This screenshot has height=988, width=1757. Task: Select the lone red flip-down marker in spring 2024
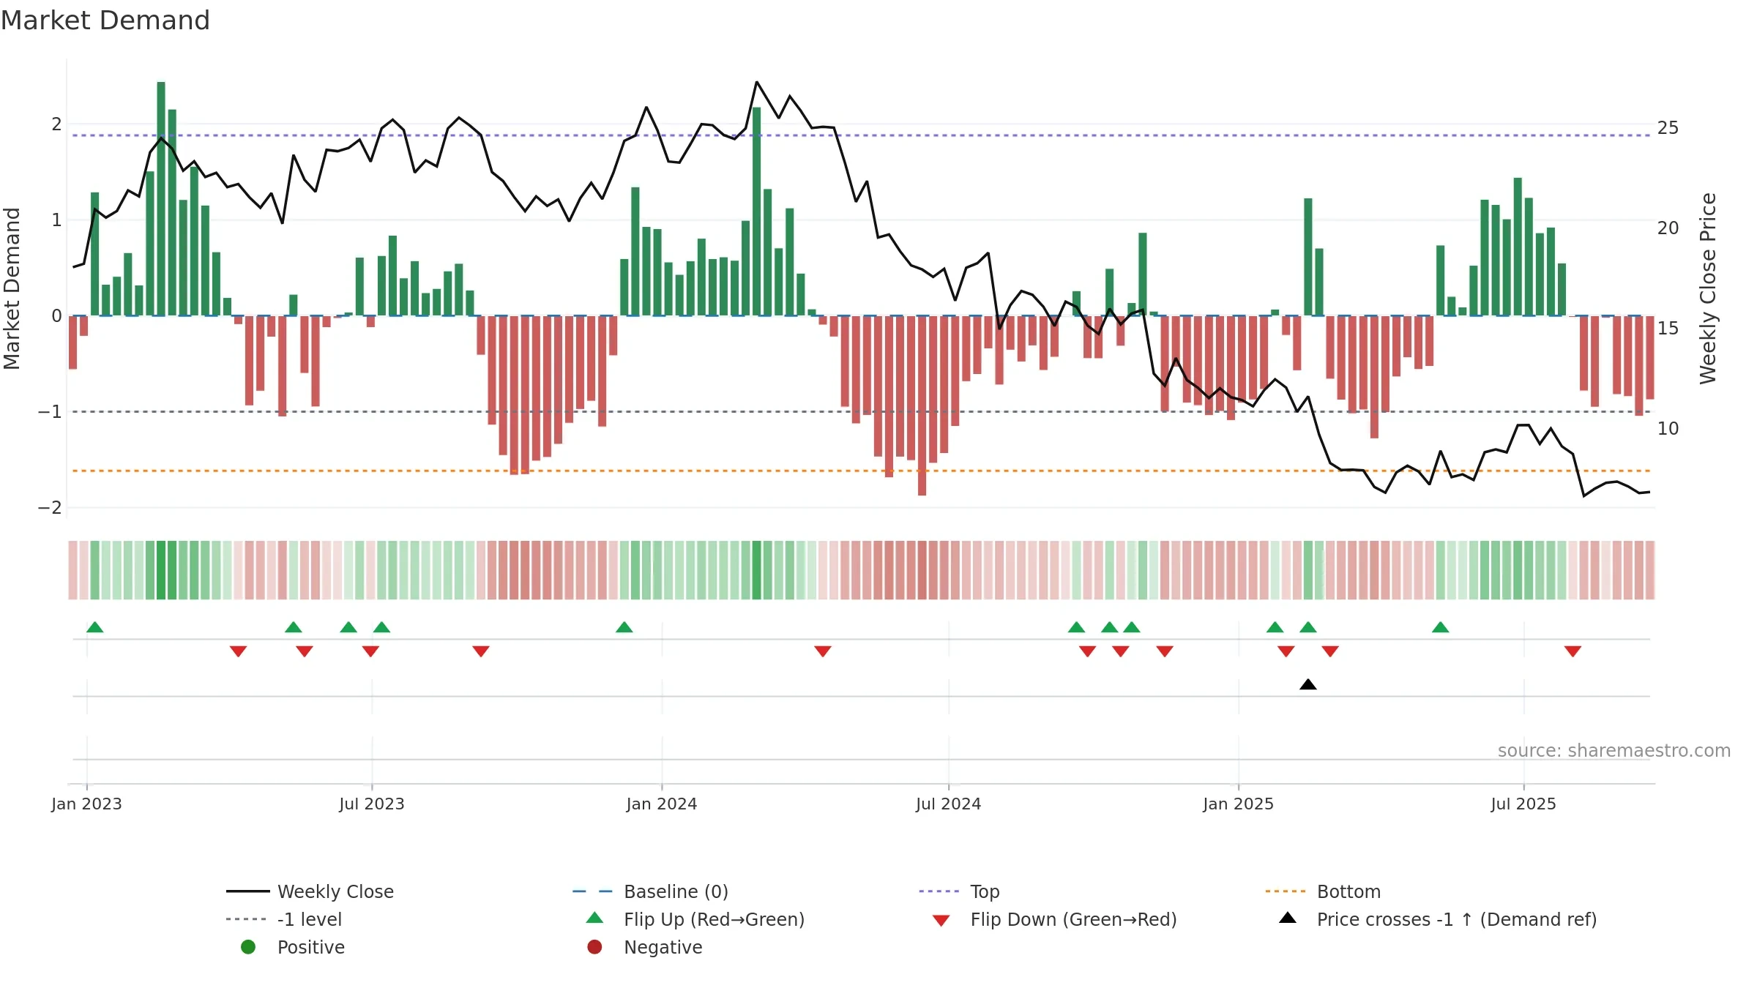point(823,651)
